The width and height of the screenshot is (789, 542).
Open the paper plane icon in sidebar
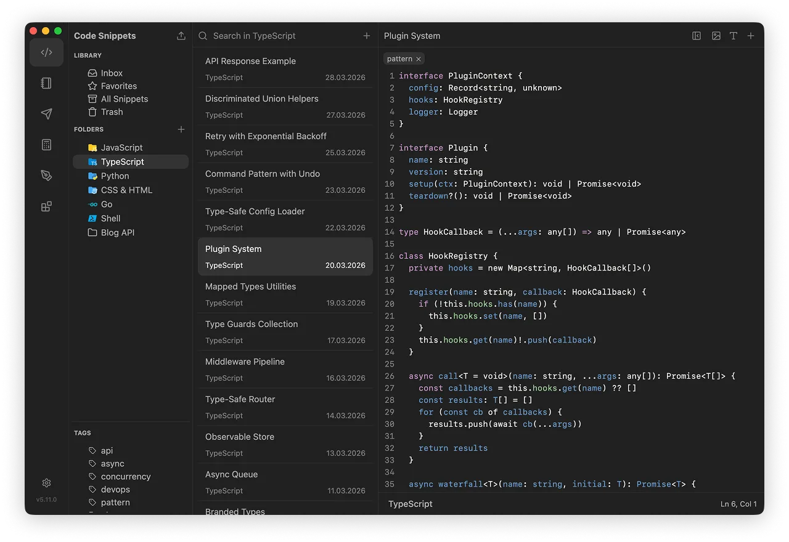pyautogui.click(x=46, y=114)
